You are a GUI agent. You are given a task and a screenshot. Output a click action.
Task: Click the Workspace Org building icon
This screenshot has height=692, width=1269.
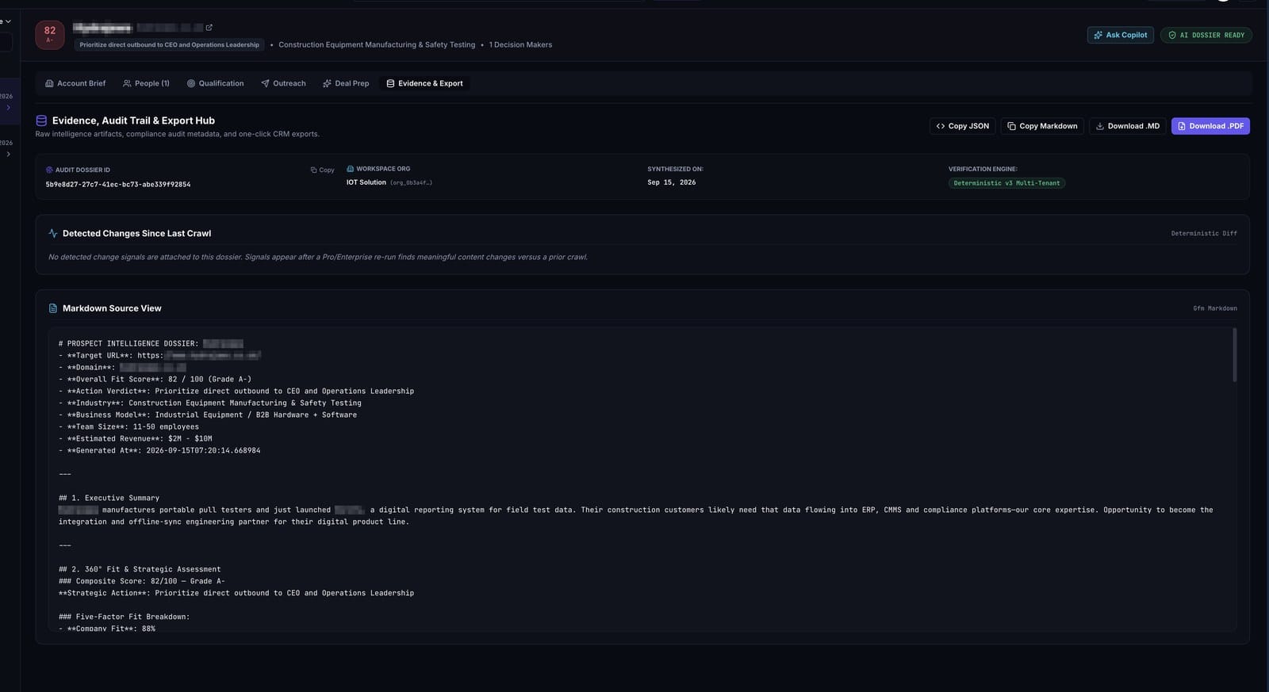pyautogui.click(x=350, y=169)
